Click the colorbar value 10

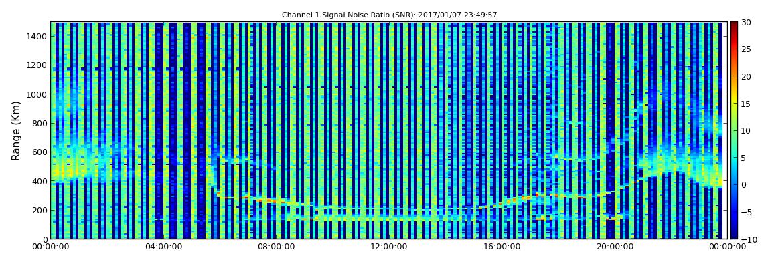pyautogui.click(x=746, y=130)
